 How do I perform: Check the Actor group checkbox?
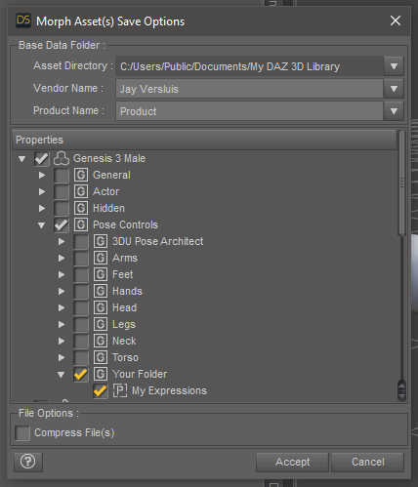coord(62,192)
